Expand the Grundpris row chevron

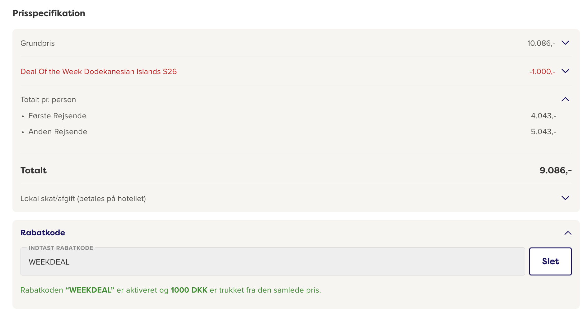[x=565, y=43]
